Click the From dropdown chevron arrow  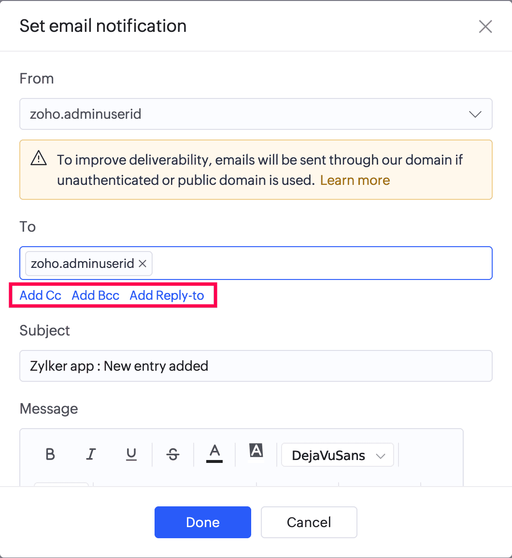tap(475, 114)
